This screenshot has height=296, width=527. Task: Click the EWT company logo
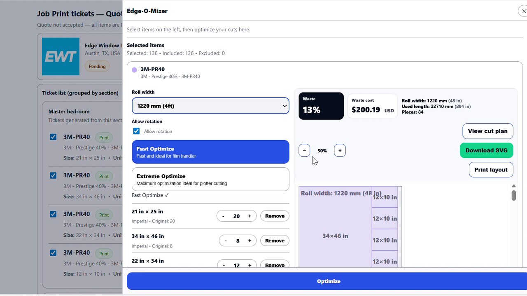click(61, 56)
